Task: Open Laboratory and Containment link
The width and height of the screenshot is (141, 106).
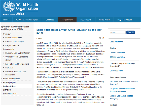Action: [17, 64]
